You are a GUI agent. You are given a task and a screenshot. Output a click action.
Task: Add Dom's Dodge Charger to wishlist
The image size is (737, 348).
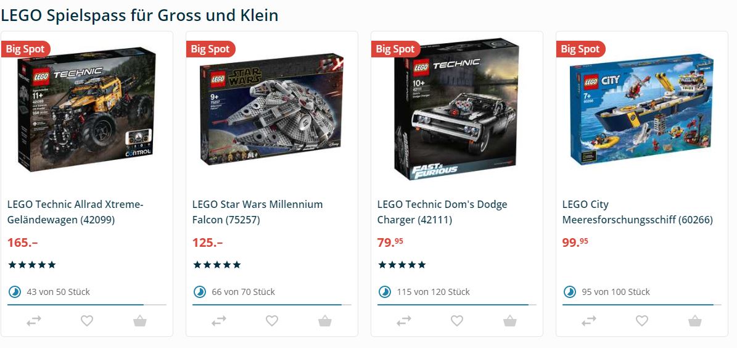[x=457, y=321]
